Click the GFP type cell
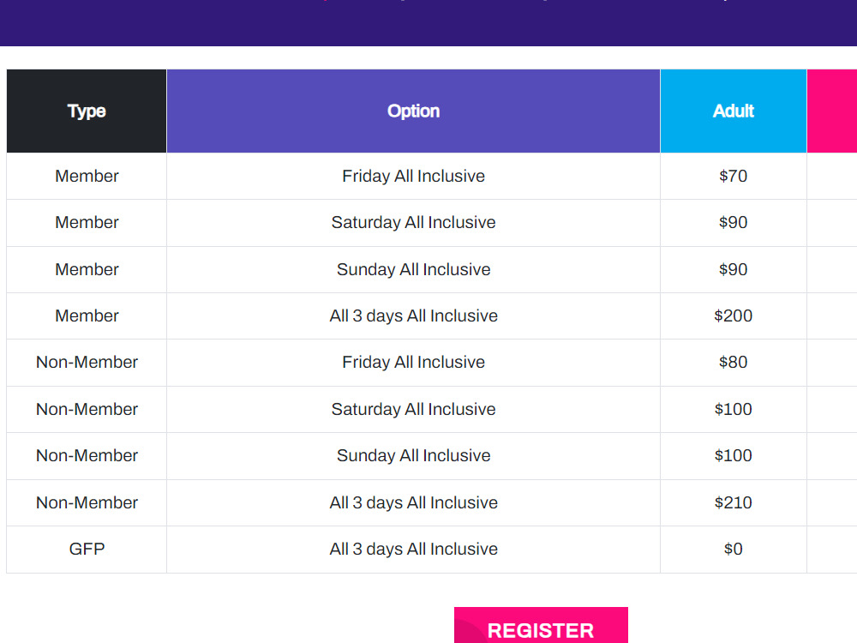 point(87,550)
